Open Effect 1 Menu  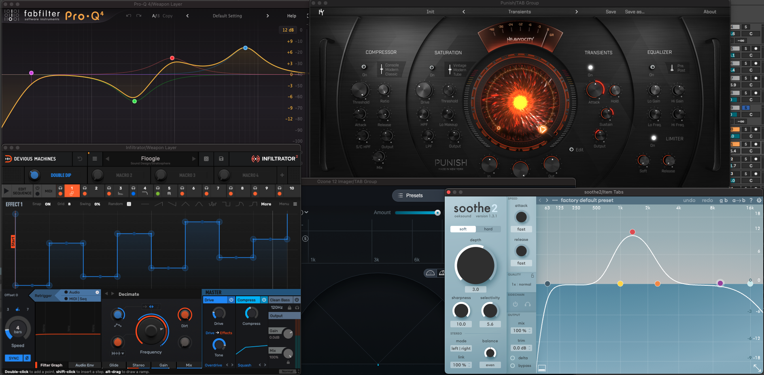coord(288,204)
